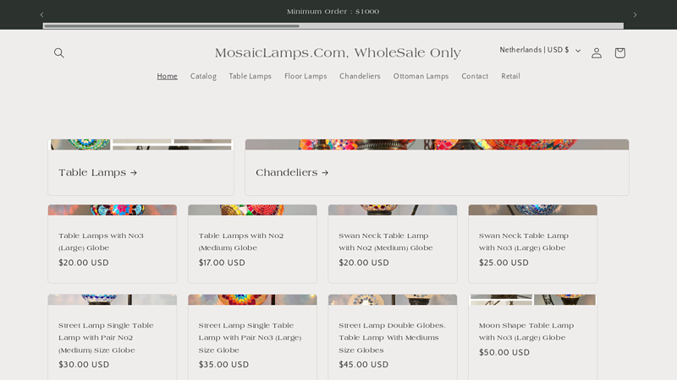Open the Chandeliers → collection card link
Screen dimensions: 677x380
tap(292, 172)
